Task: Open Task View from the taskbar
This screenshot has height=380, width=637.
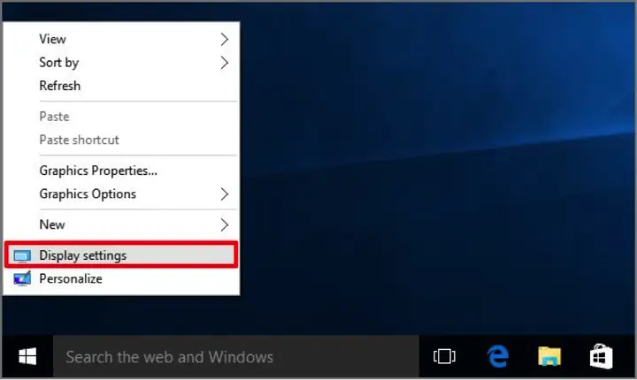Action: click(x=444, y=356)
